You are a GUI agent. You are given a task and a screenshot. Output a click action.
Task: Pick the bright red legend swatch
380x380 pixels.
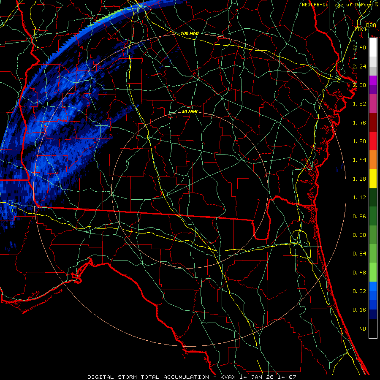(x=373, y=141)
